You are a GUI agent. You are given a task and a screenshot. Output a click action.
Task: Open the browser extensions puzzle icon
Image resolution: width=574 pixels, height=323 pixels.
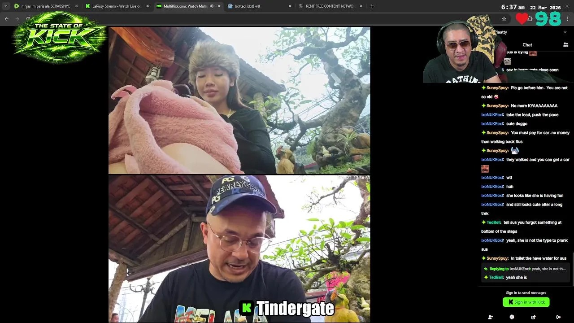click(x=530, y=19)
